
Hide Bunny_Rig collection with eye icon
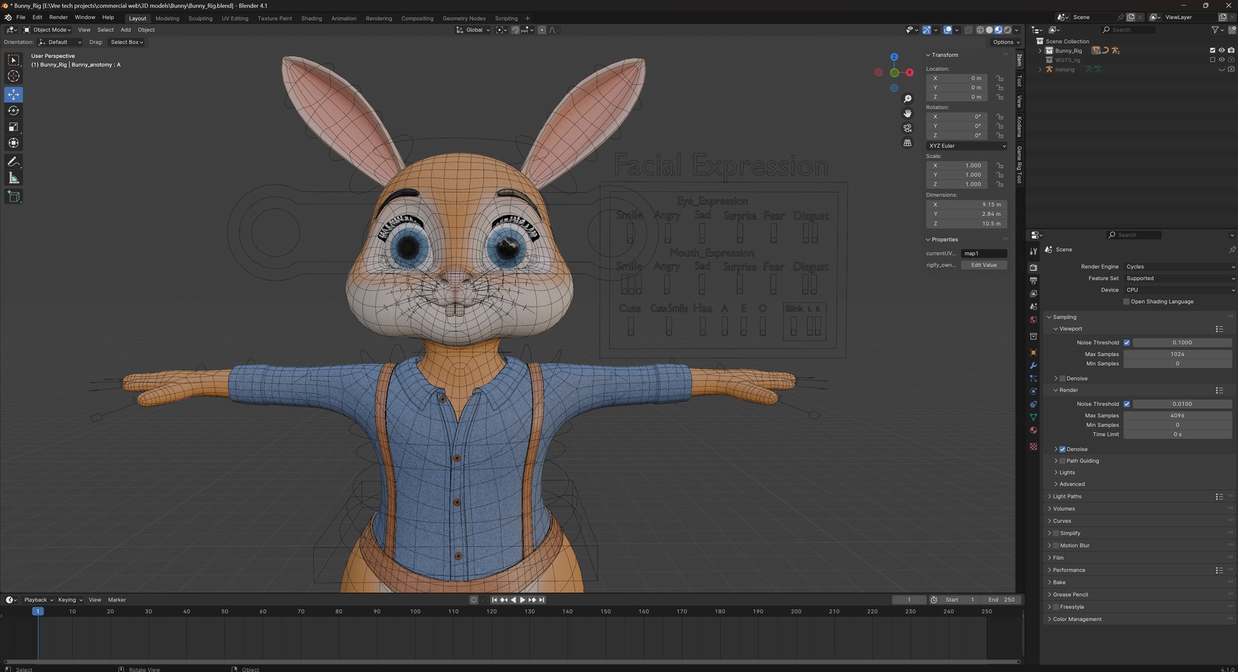[1221, 50]
